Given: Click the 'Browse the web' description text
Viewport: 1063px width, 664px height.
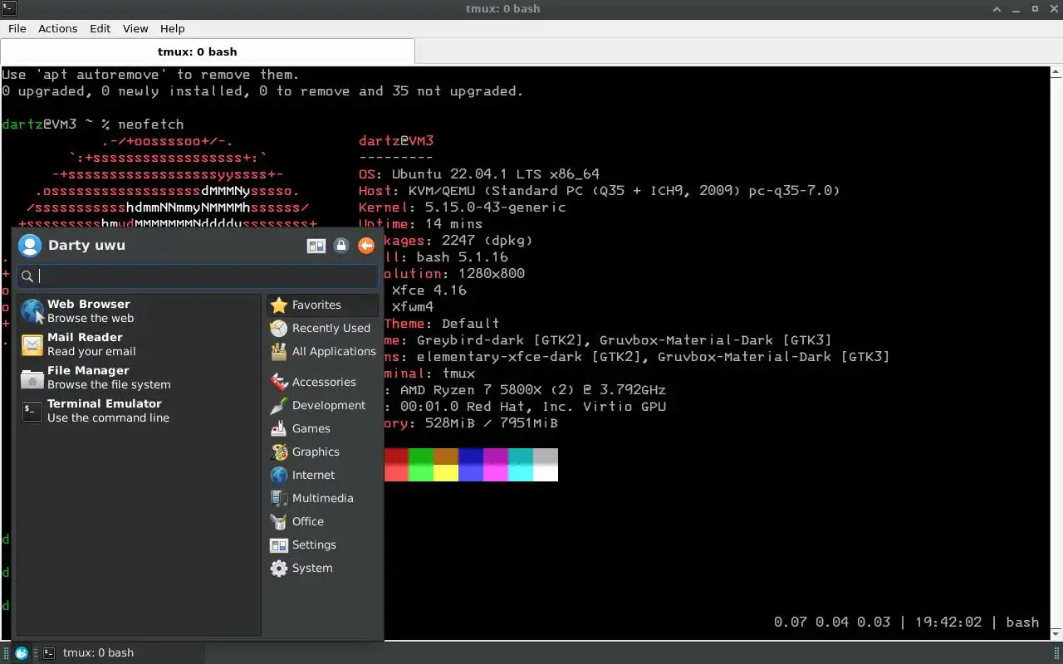Looking at the screenshot, I should (x=91, y=319).
